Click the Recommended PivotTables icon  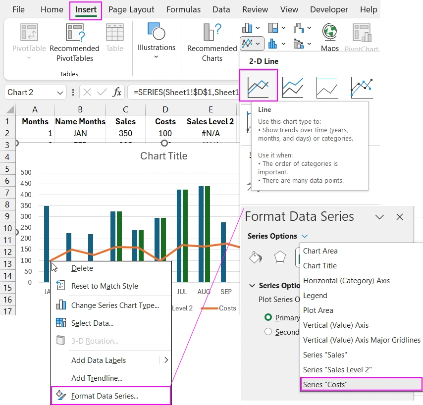click(74, 33)
